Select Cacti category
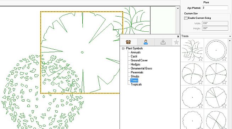The width and height of the screenshot is (232, 129). click(x=134, y=56)
